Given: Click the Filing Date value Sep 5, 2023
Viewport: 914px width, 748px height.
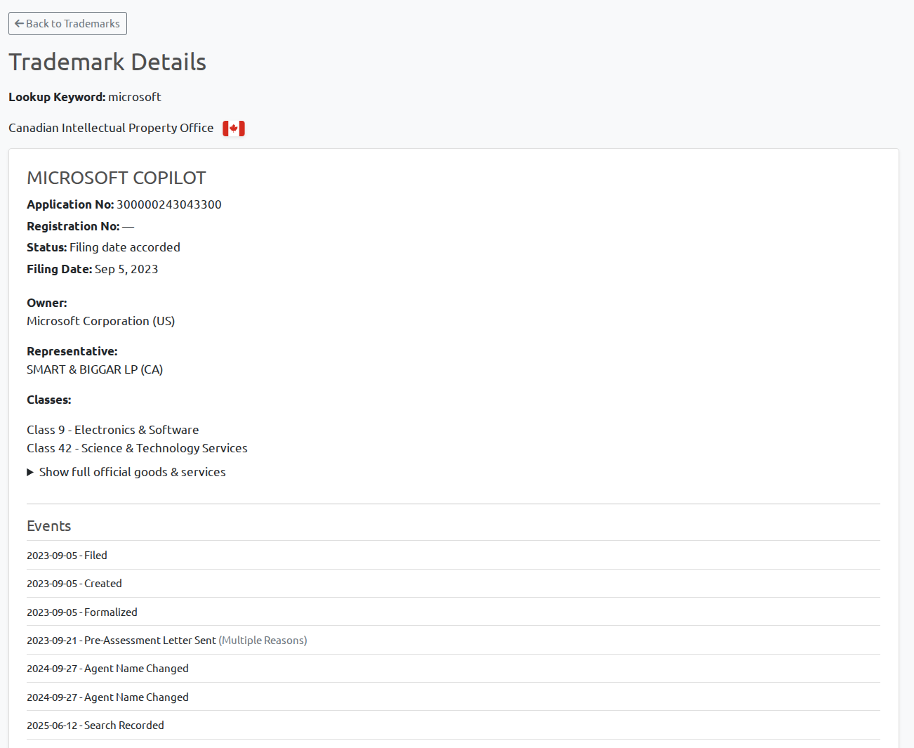Looking at the screenshot, I should click(x=126, y=269).
